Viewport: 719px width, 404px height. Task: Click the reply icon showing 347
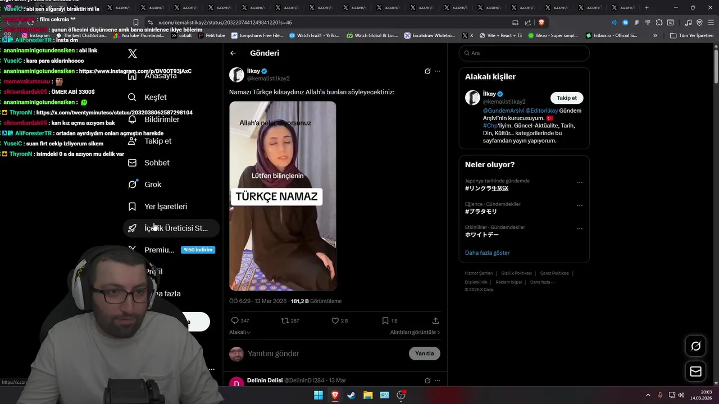[x=235, y=320]
